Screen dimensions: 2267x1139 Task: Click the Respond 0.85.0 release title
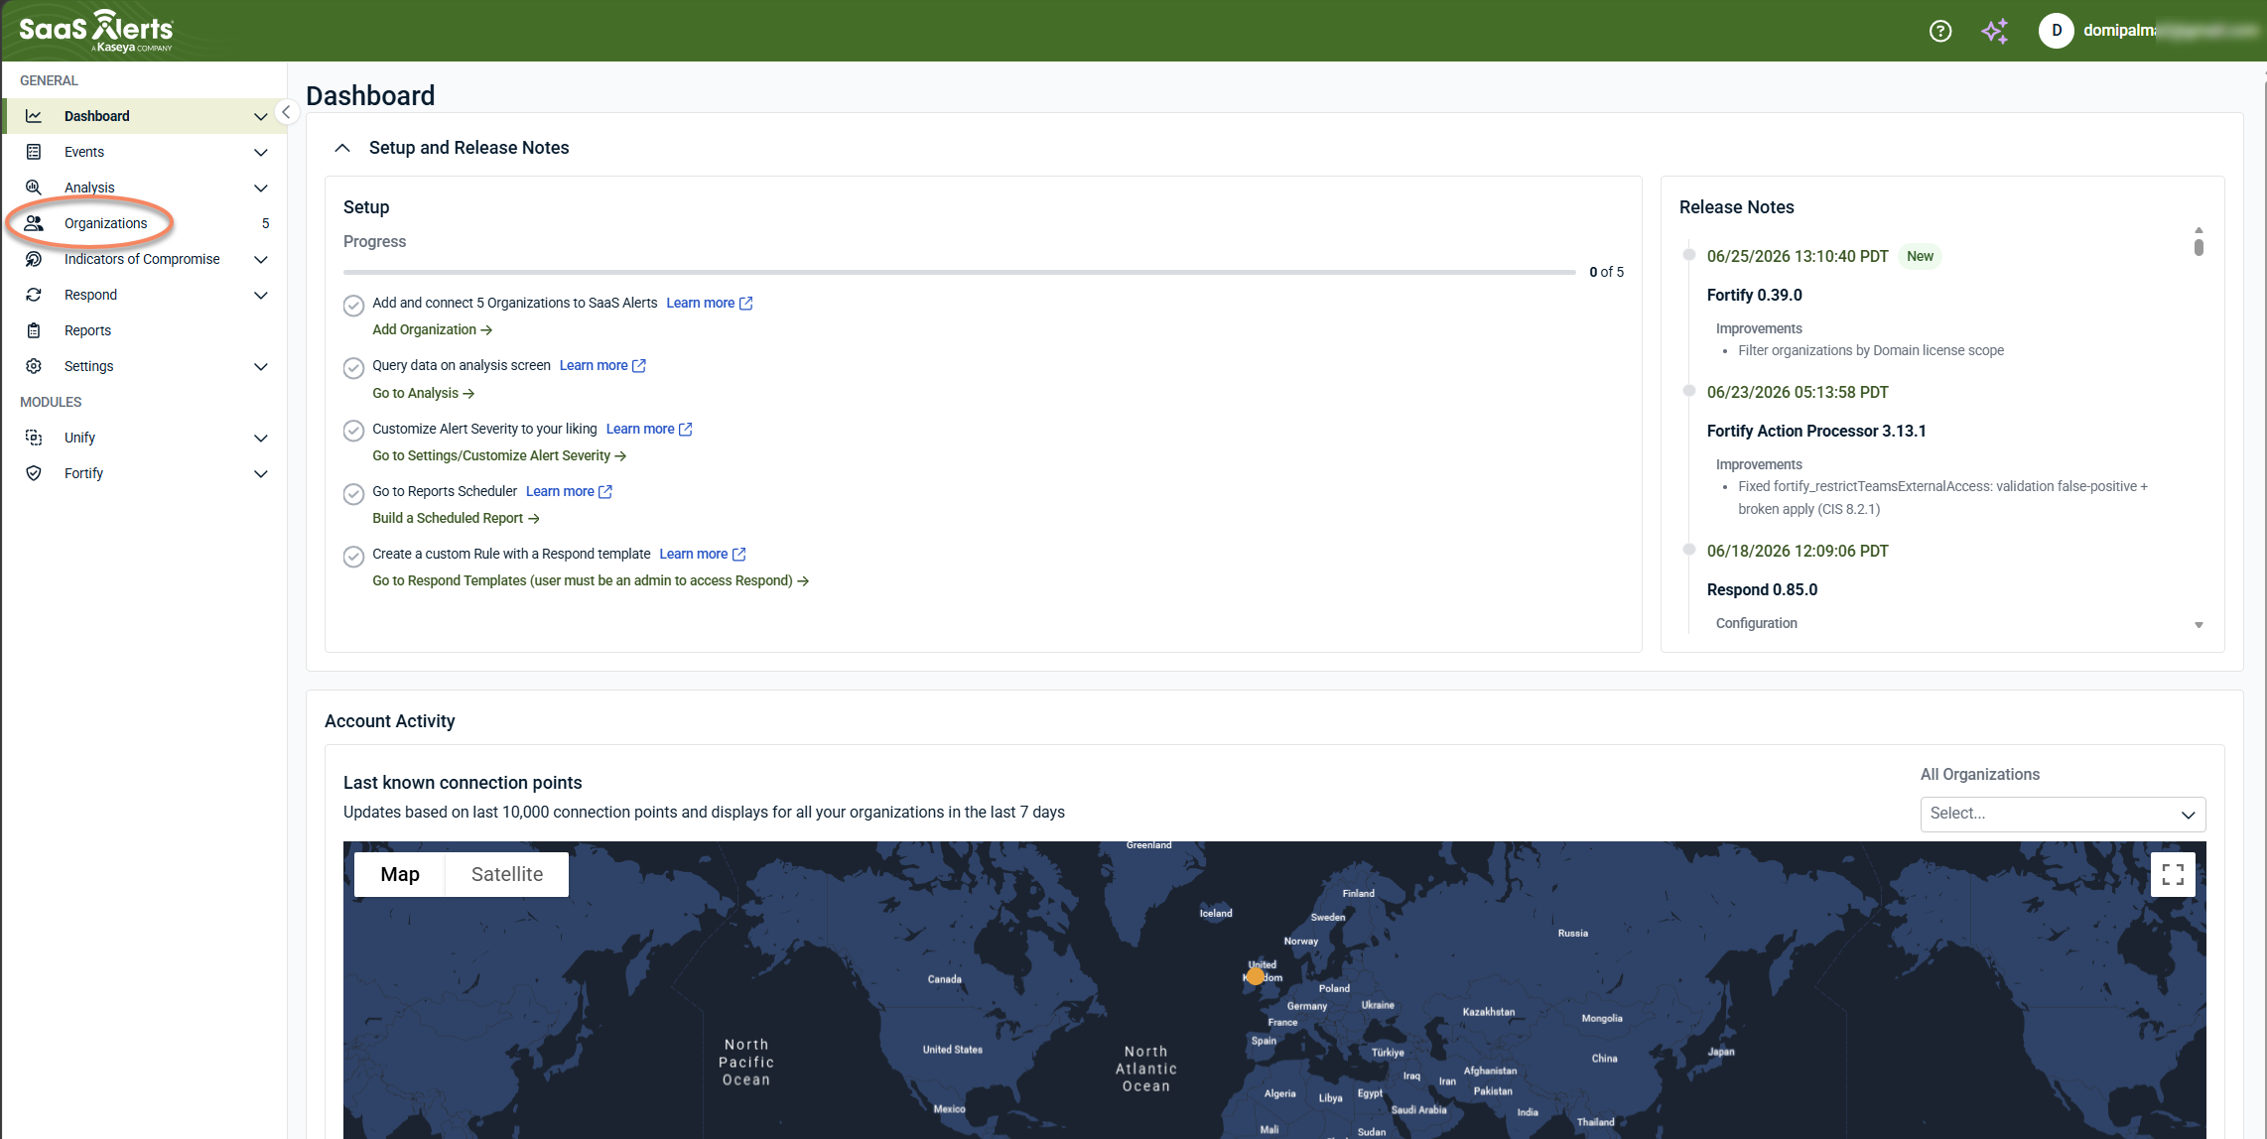pos(1762,589)
